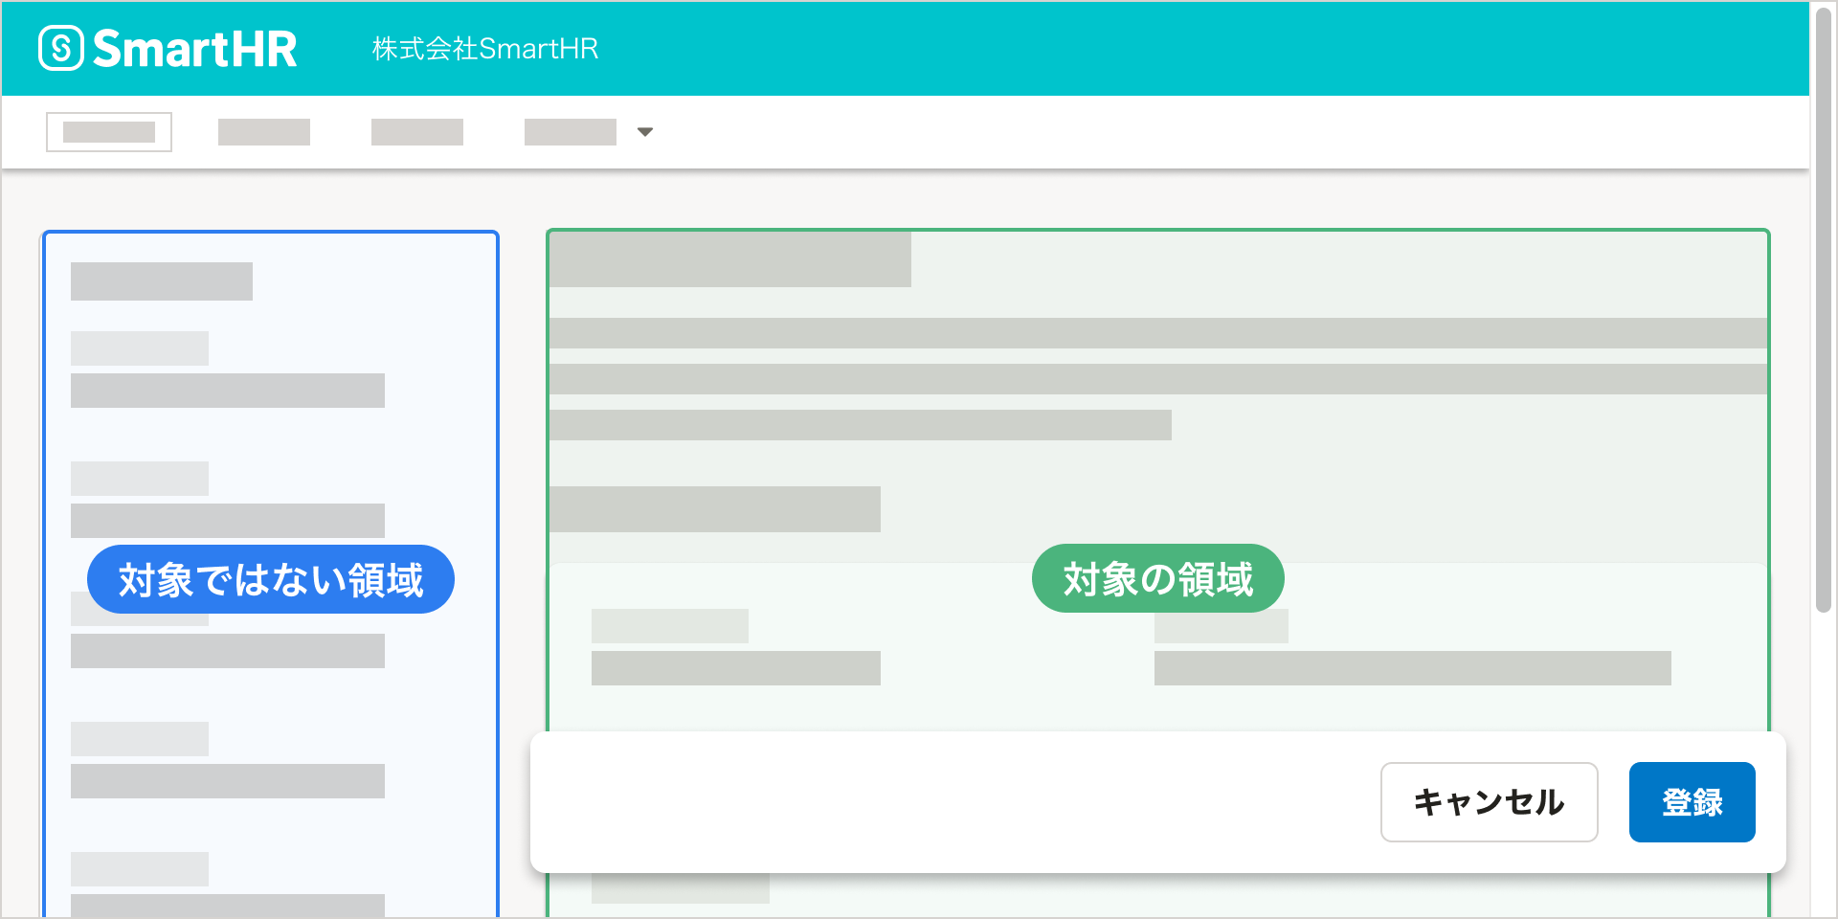The image size is (1838, 919).
Task: Click the second full-width text line in green area
Action: tap(1157, 379)
